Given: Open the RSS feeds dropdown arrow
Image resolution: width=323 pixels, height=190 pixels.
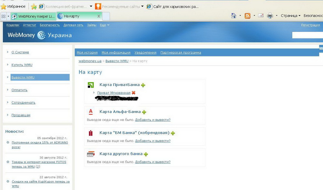Looking at the screenshot, I should (x=254, y=16).
